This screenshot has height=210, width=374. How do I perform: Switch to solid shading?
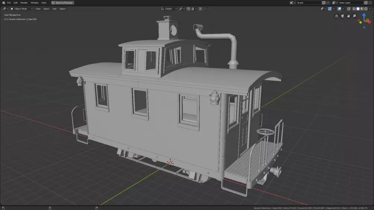coord(358,9)
